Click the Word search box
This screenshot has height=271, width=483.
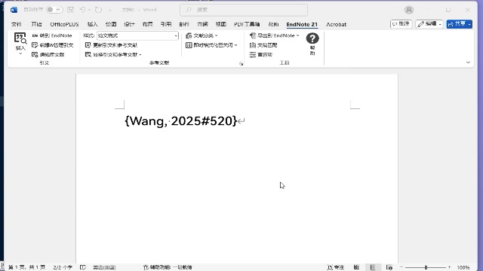click(244, 10)
